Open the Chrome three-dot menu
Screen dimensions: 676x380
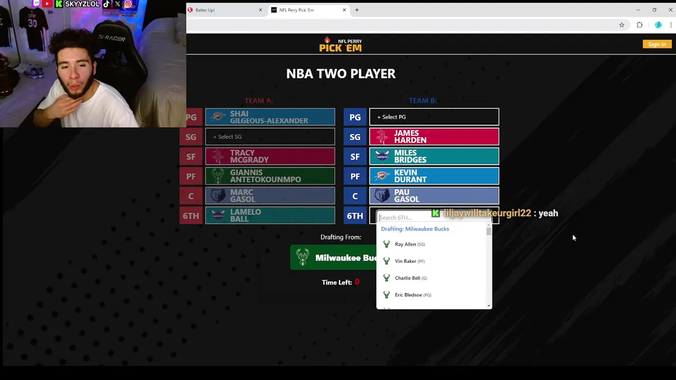point(671,25)
